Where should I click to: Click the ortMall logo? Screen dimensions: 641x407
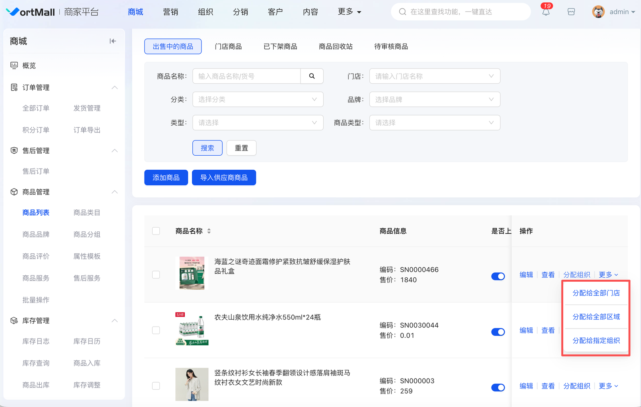[30, 12]
